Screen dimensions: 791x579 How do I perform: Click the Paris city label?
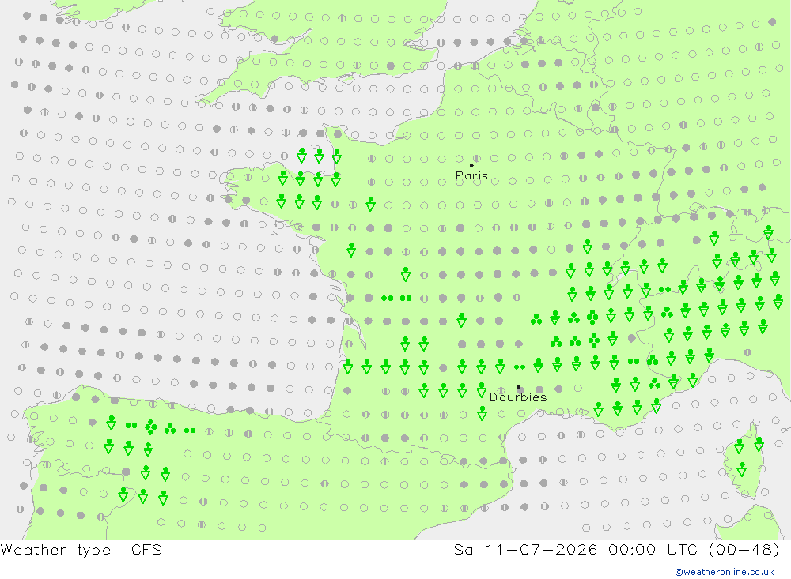[x=471, y=175]
